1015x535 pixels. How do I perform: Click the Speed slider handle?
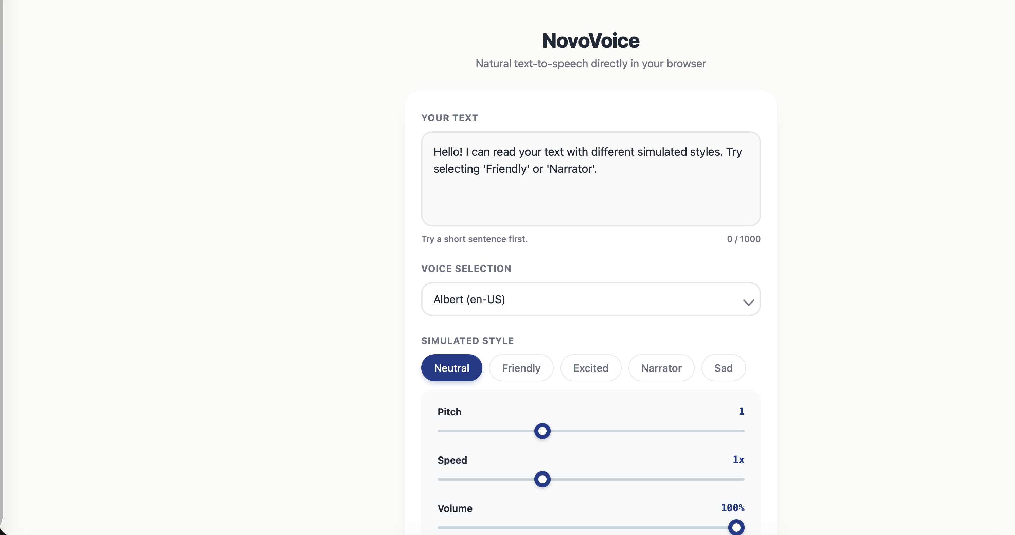coord(542,479)
